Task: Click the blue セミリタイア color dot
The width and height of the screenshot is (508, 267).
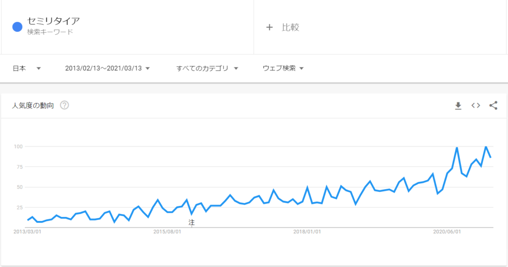Action: pos(17,27)
